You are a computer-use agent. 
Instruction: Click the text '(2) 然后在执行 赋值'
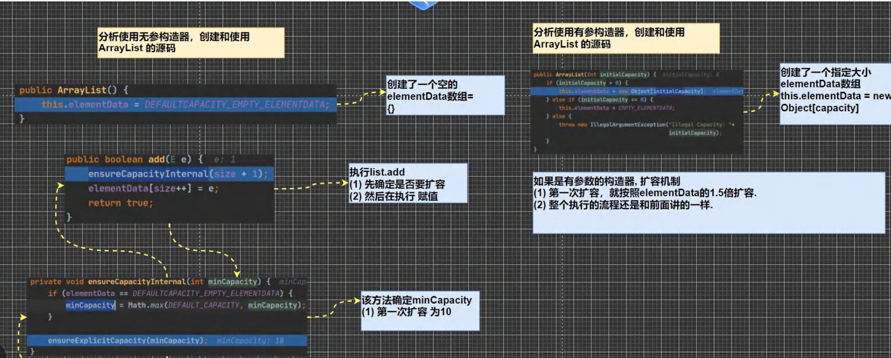point(394,197)
